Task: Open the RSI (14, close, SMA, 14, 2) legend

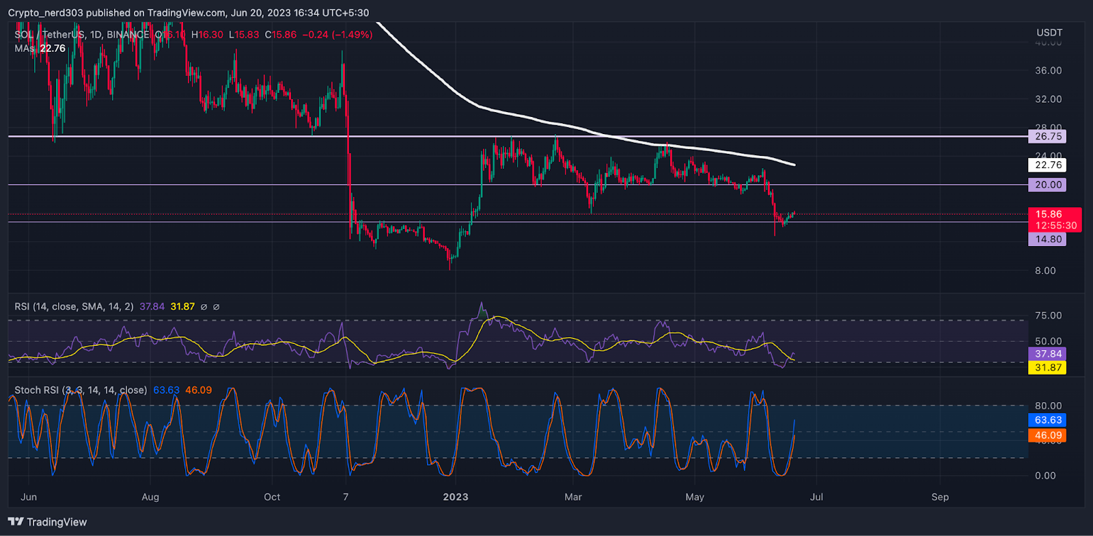Action: tap(74, 307)
